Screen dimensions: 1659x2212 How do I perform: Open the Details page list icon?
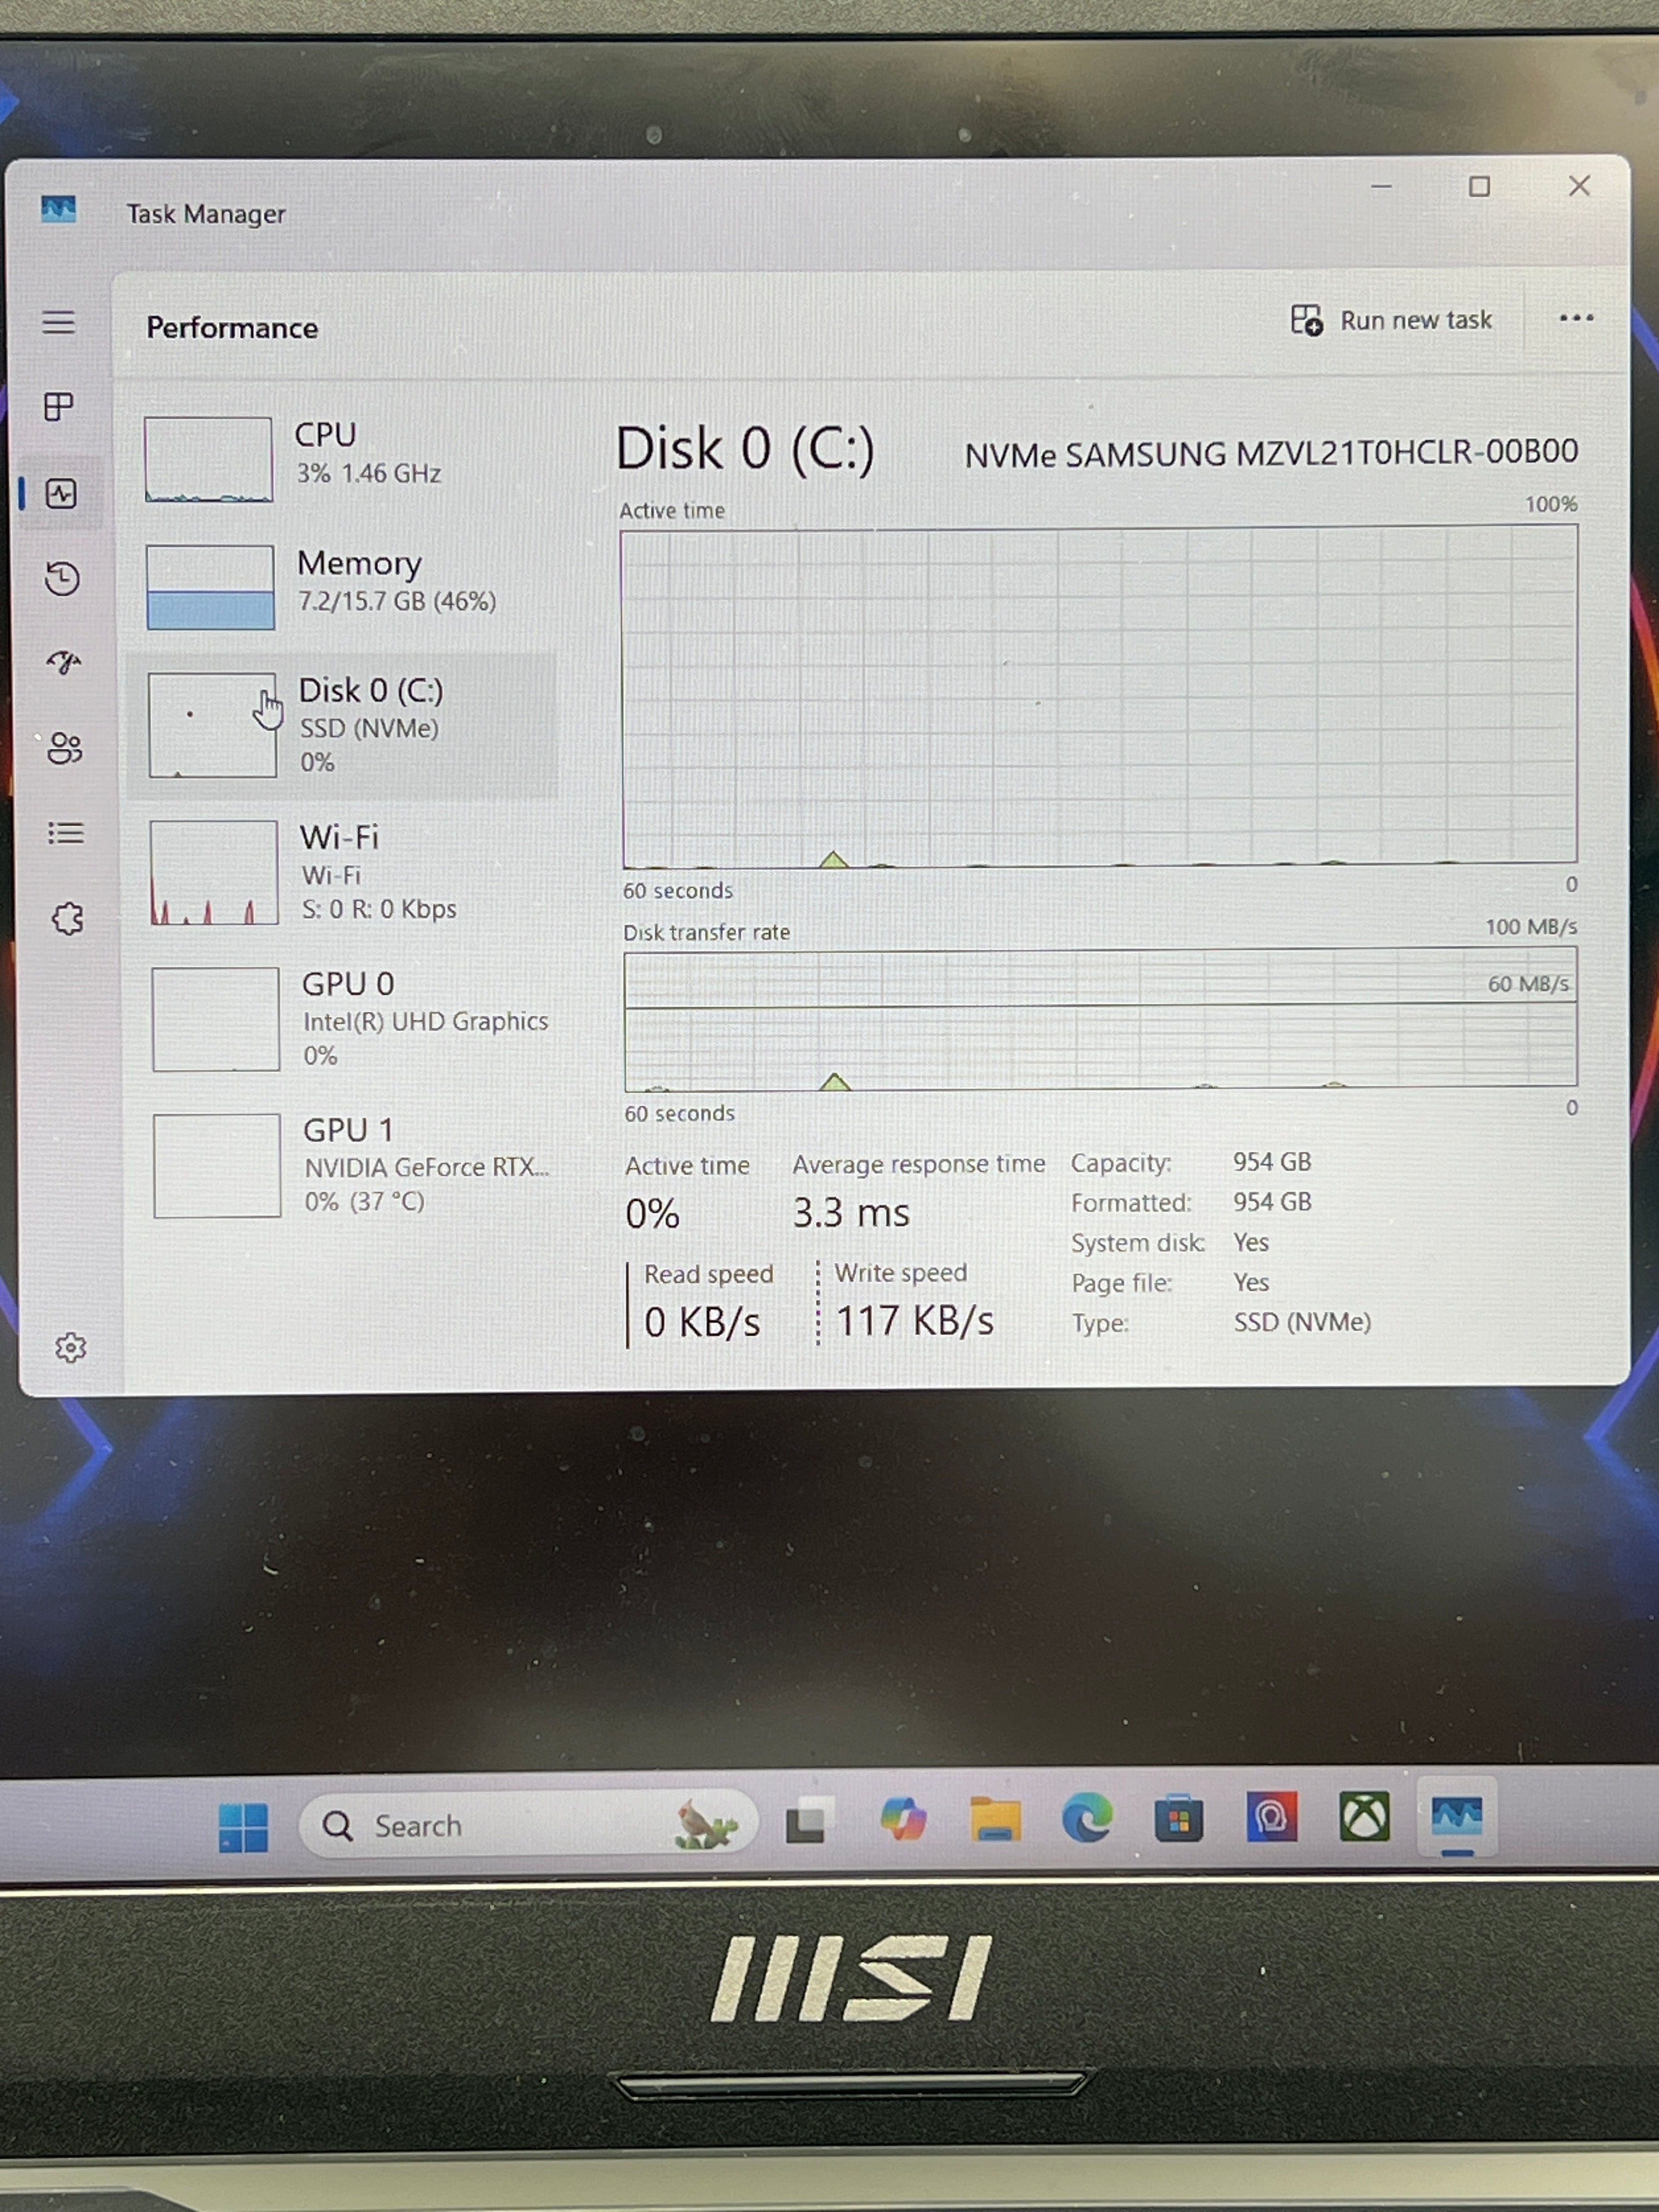[x=66, y=833]
